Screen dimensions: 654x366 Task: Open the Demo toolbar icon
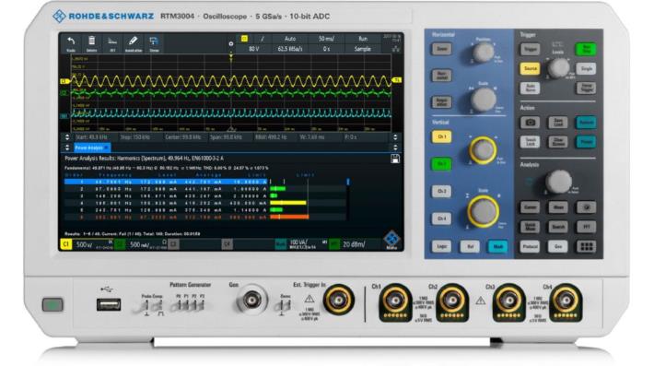tap(154, 43)
